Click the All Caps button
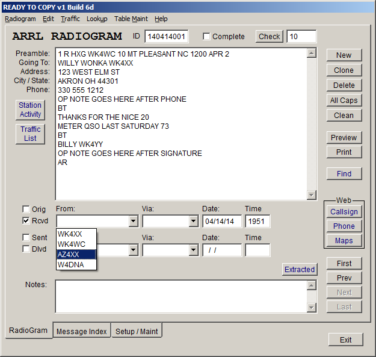The width and height of the screenshot is (376, 357). click(x=344, y=101)
